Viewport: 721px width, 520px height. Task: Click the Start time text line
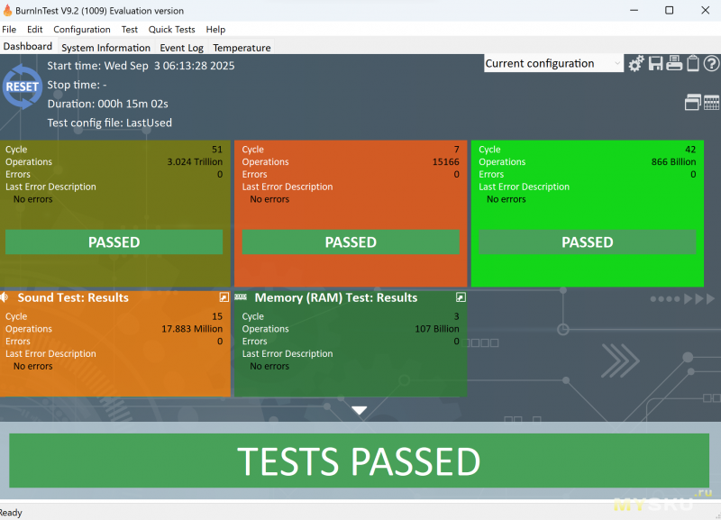point(141,66)
